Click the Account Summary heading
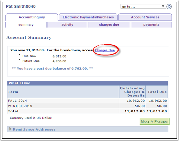The height and width of the screenshot is (141, 179). click(29, 37)
